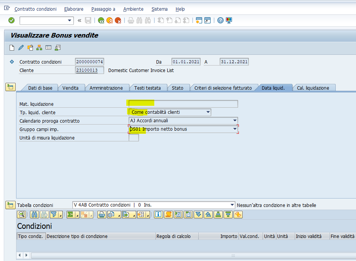356x261 pixels.
Task: Click the Filter funnel icon
Action: (54, 215)
